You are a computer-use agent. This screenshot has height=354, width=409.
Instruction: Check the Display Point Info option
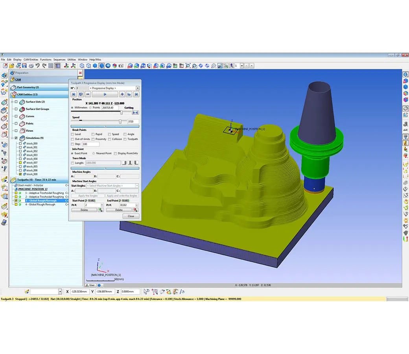tap(115, 153)
